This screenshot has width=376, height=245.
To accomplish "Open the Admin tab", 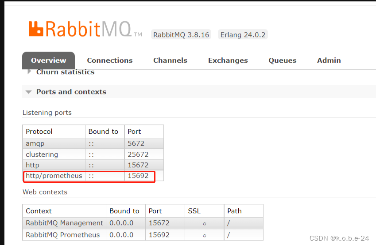I will 329,60.
